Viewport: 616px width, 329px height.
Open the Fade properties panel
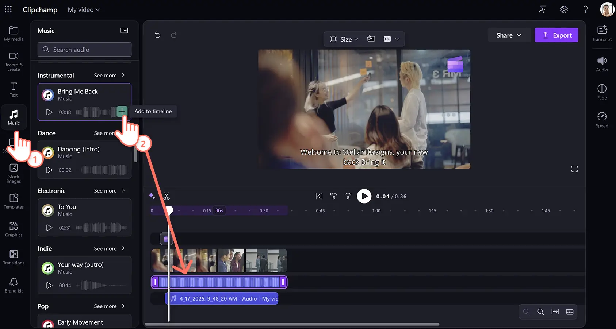(602, 92)
